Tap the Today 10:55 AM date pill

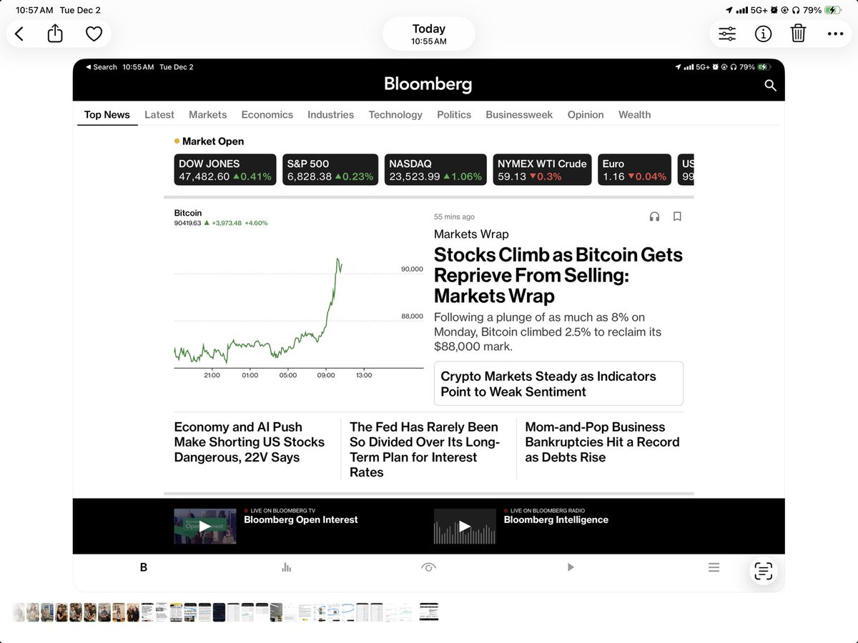[x=429, y=34]
